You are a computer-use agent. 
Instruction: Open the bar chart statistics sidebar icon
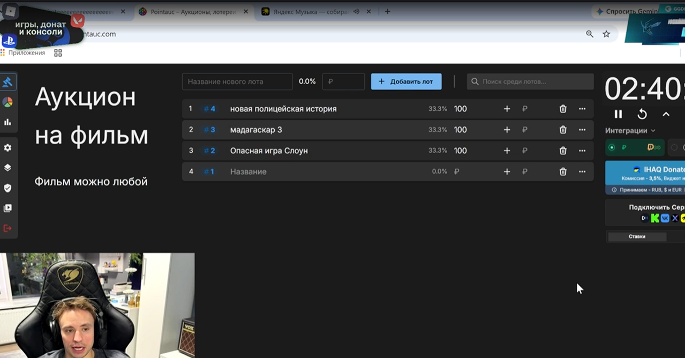click(x=7, y=122)
